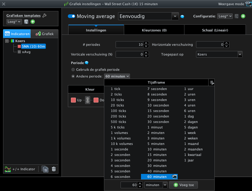Select the SMA (10) 60m tree item
Screen dimensions: 252x191
[x=33, y=46]
